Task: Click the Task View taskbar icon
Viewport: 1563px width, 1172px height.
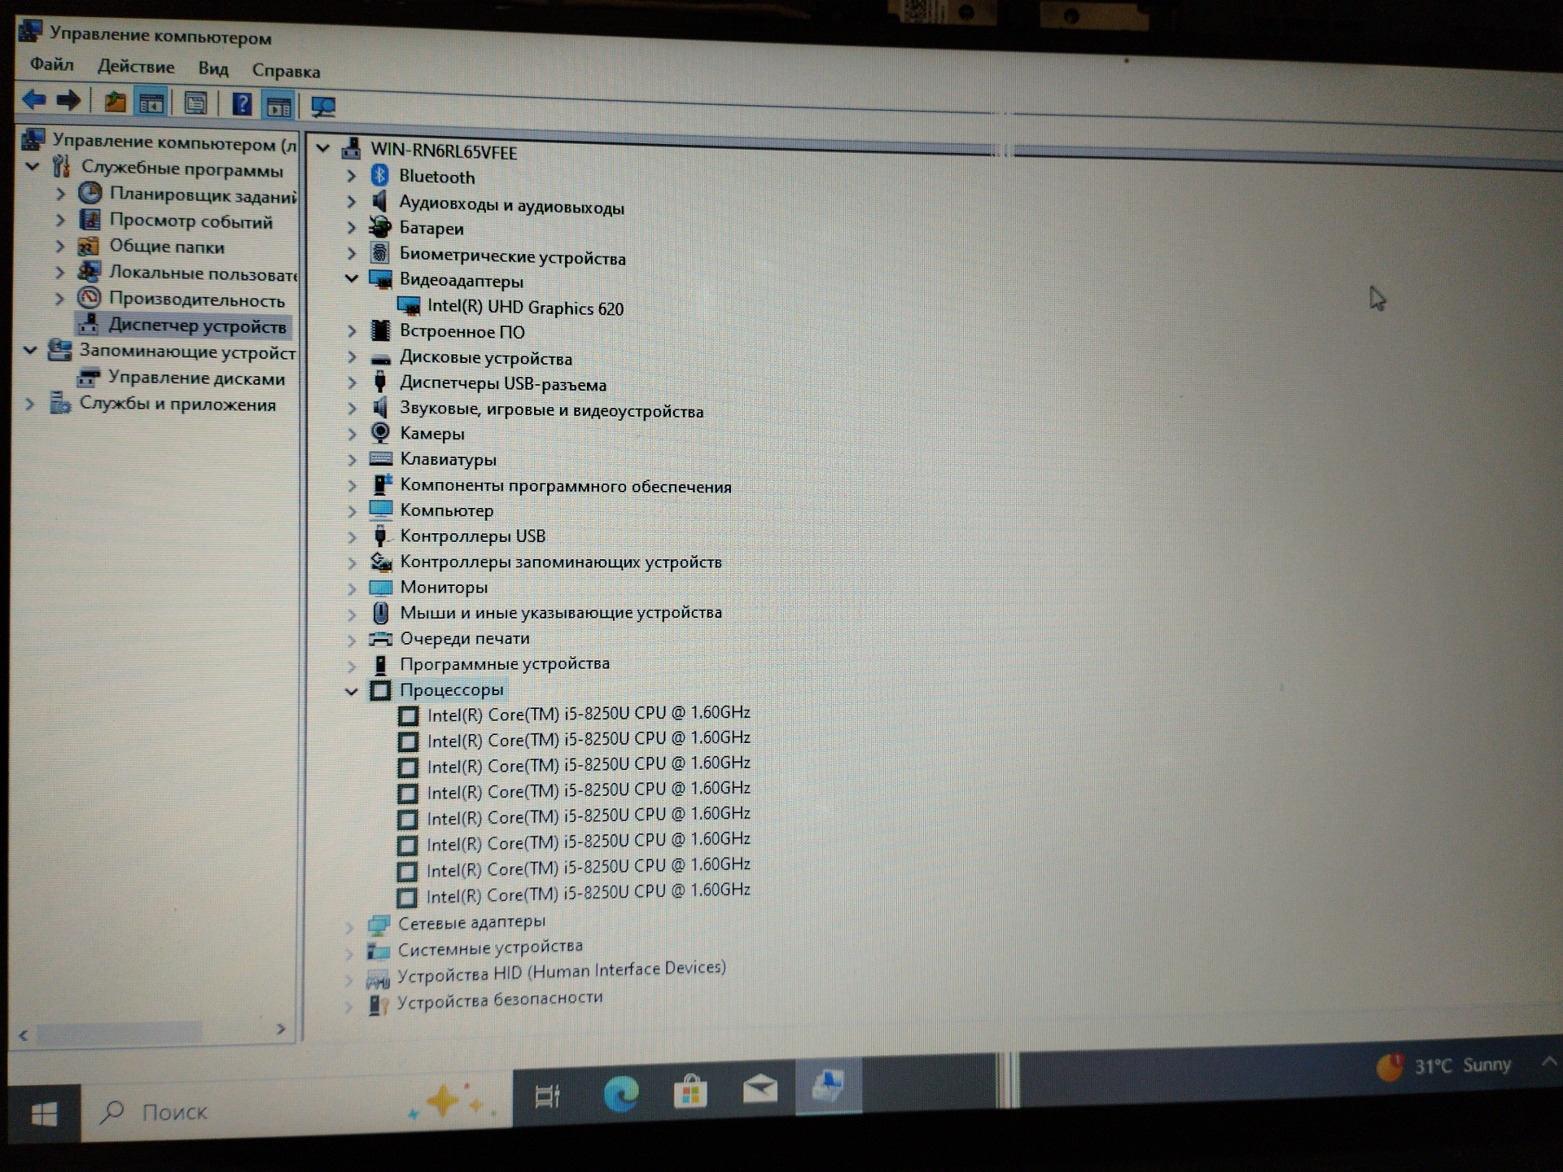Action: click(x=548, y=1096)
